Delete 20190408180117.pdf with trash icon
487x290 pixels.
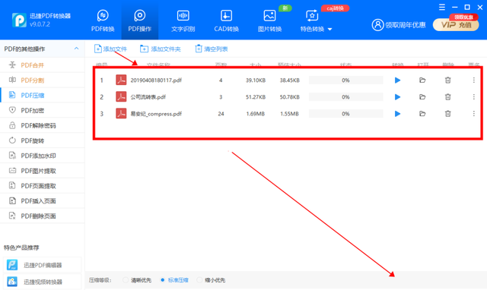(448, 80)
